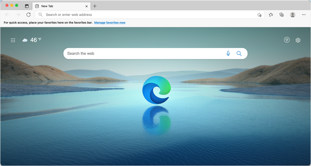Follow the Manage favorites now link
Image resolution: width=311 pixels, height=166 pixels.
(x=110, y=23)
